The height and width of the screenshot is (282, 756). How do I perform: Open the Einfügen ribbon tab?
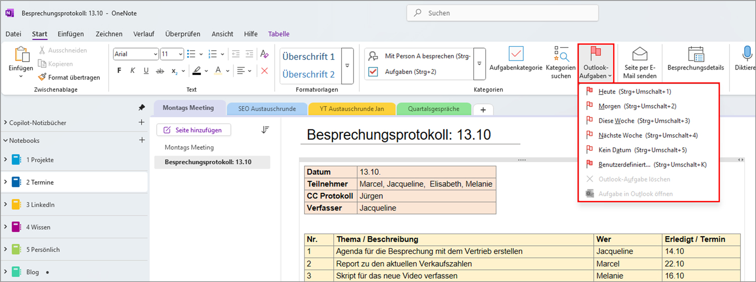click(71, 34)
